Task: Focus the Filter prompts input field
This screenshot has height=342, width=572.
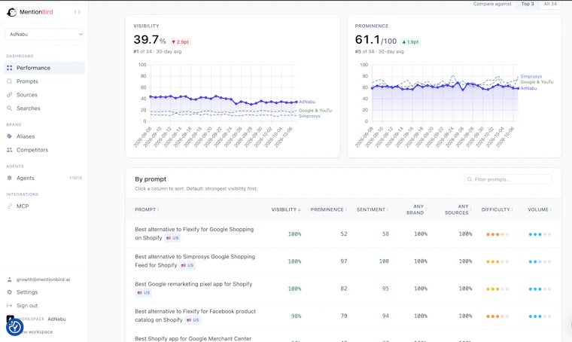Action: coord(508,179)
